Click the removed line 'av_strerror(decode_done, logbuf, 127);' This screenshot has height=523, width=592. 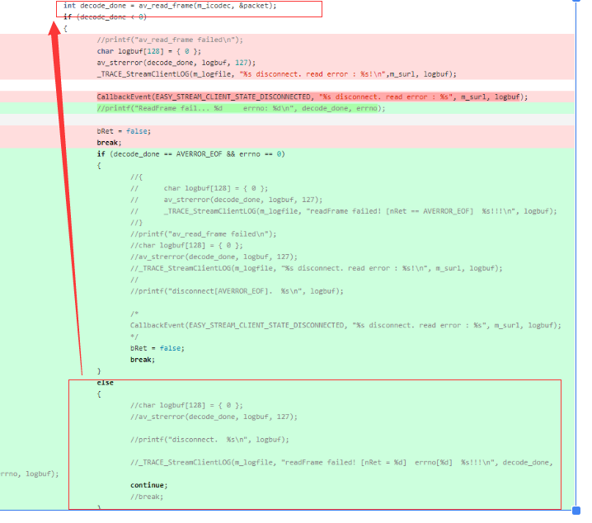176,63
